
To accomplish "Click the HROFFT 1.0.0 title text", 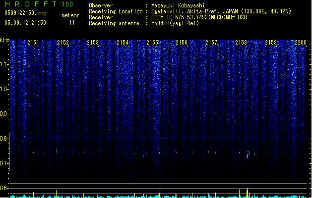I will (39, 4).
